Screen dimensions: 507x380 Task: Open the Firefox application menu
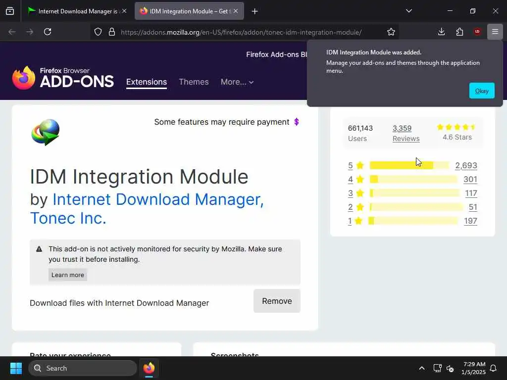click(x=495, y=32)
